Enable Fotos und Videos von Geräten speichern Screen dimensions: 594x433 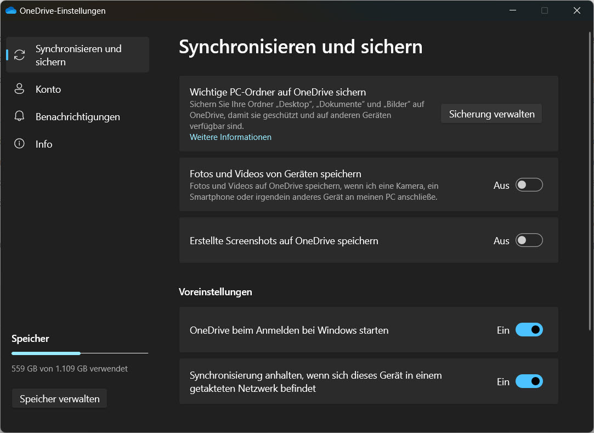(x=529, y=185)
